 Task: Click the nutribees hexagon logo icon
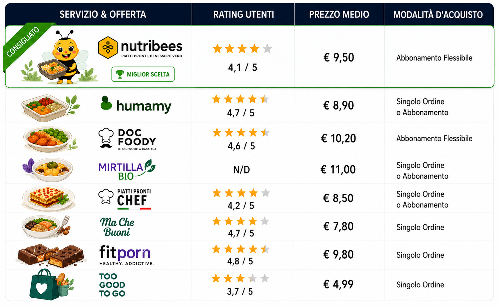(108, 48)
